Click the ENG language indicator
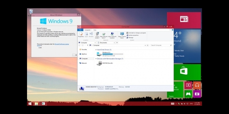Screen dimensions: 229x114 [x=191, y=104]
